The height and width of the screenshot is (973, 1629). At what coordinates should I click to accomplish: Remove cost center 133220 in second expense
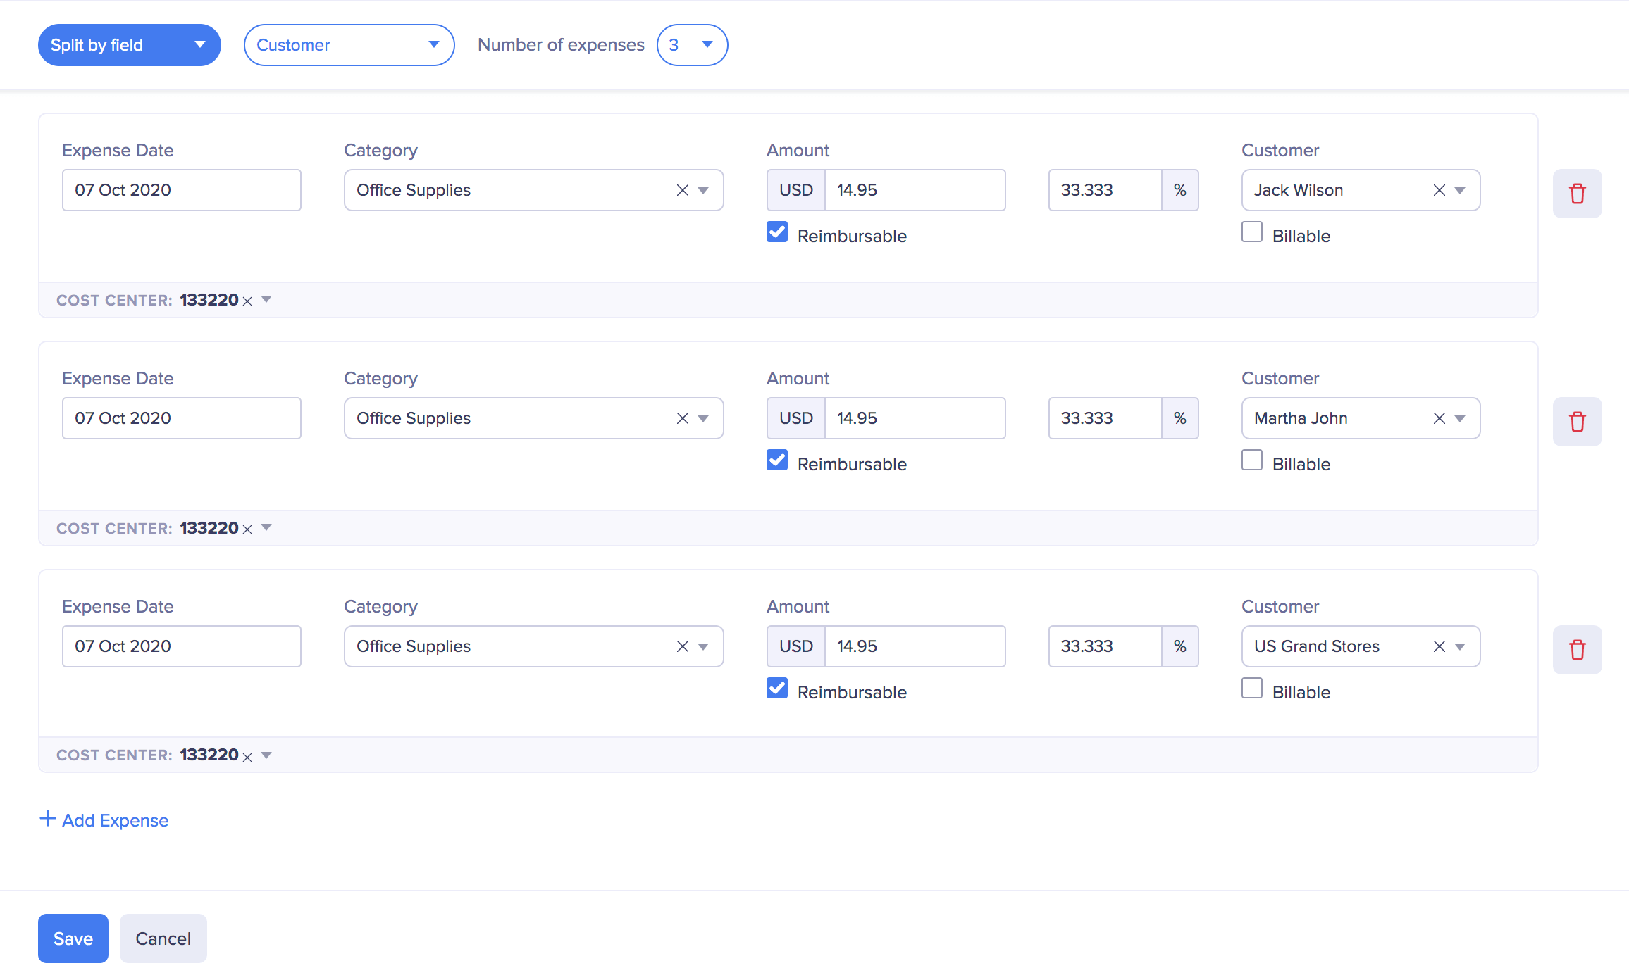point(247,529)
